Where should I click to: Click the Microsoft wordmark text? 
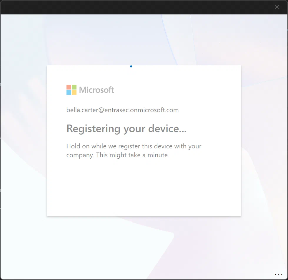pos(96,90)
